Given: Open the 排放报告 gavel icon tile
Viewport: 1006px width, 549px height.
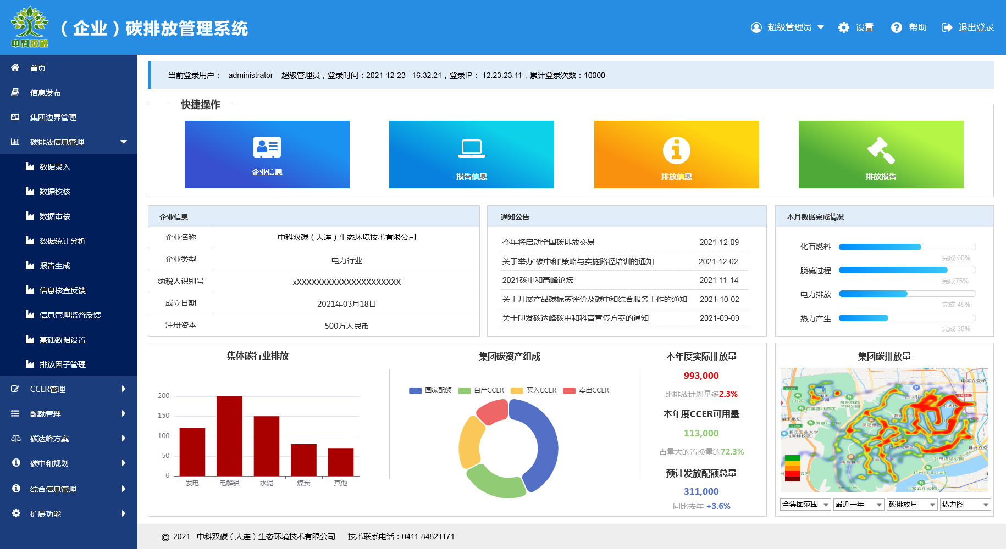Looking at the screenshot, I should 881,154.
